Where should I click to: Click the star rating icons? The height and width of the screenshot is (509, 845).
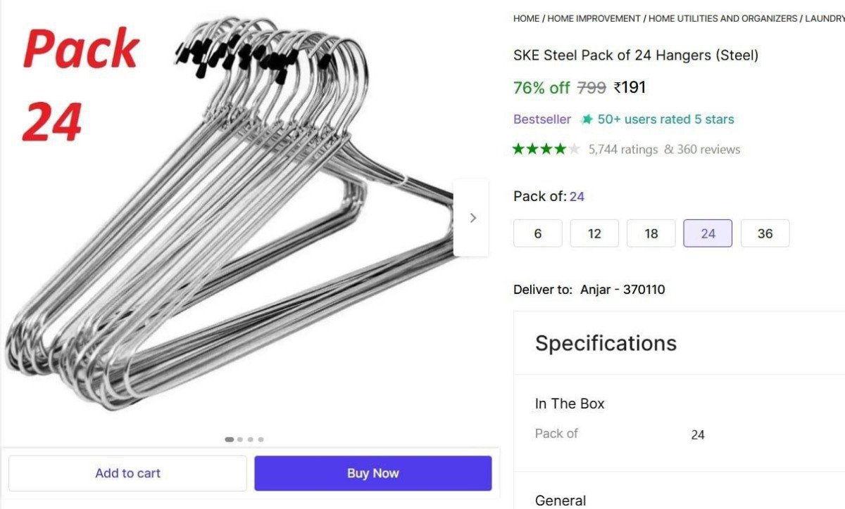(546, 149)
